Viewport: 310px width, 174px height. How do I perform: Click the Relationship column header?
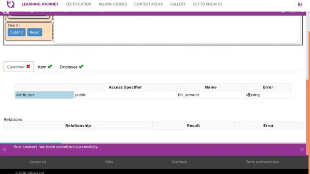pyautogui.click(x=78, y=126)
